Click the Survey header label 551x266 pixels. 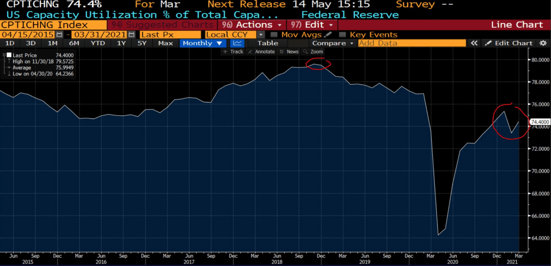click(x=415, y=5)
